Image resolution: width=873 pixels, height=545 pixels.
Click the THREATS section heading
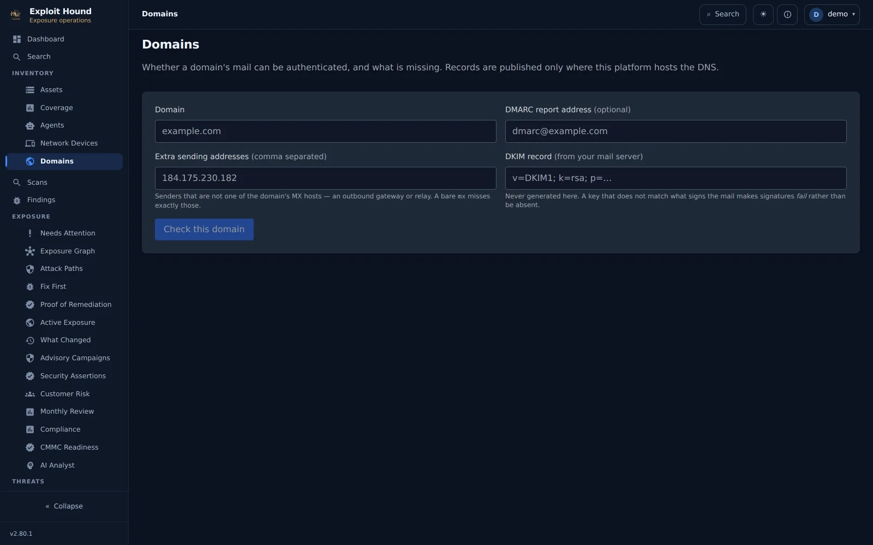point(28,481)
